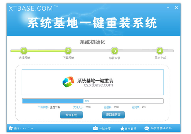Open 使用教程 via the star icon
This screenshot has height=134, width=191.
tap(122, 128)
